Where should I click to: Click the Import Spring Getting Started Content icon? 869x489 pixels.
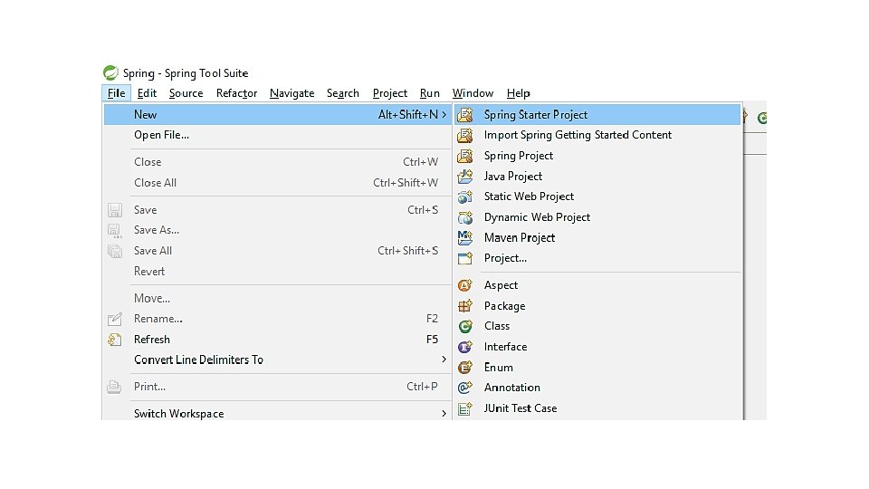[x=465, y=135]
